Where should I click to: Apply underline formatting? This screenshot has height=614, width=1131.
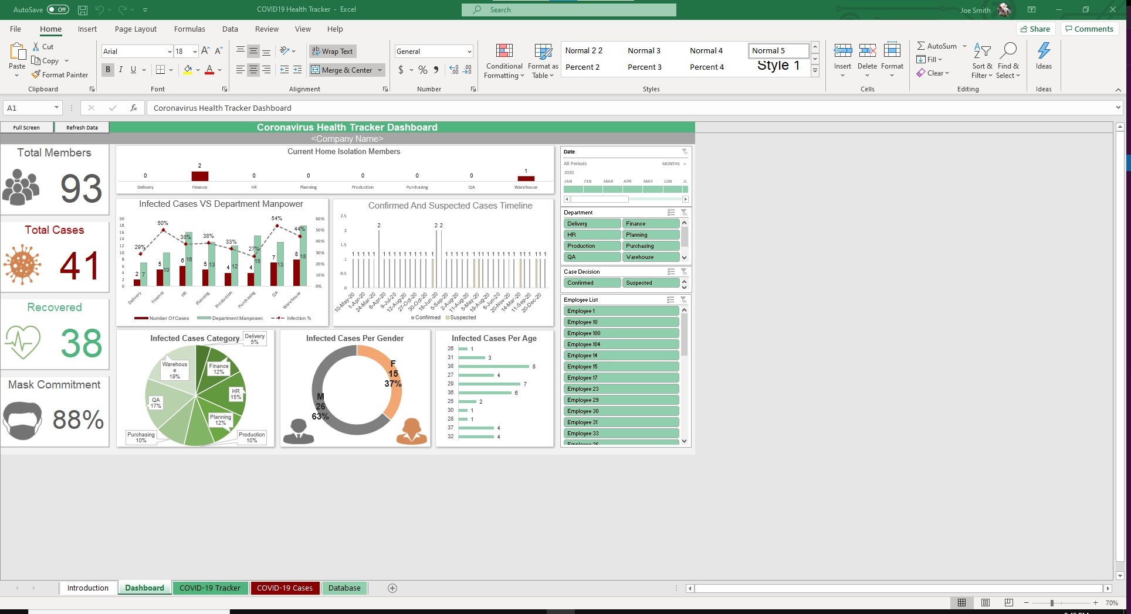[x=134, y=70]
